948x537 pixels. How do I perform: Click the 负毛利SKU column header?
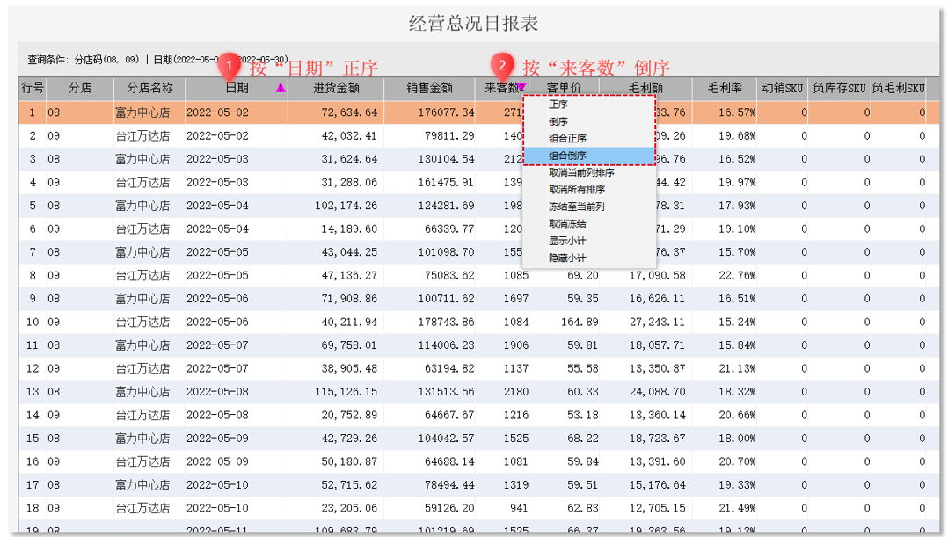tap(898, 88)
